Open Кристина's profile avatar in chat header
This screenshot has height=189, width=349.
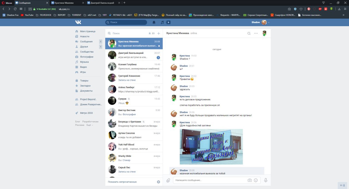coord(264,33)
